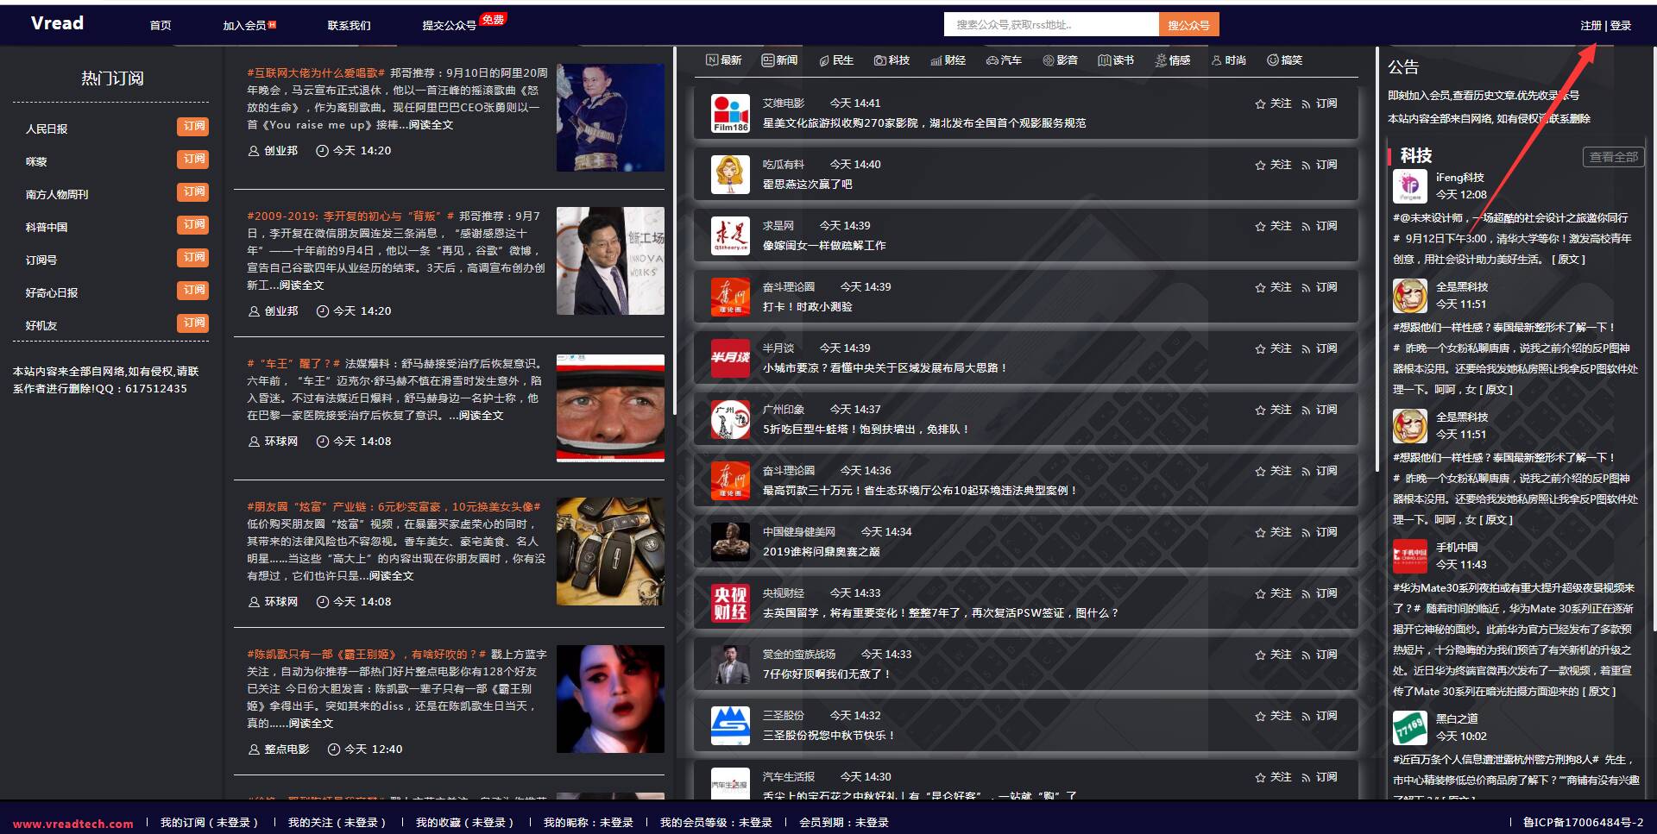Click the 手机中国 avatar icon

(1409, 556)
